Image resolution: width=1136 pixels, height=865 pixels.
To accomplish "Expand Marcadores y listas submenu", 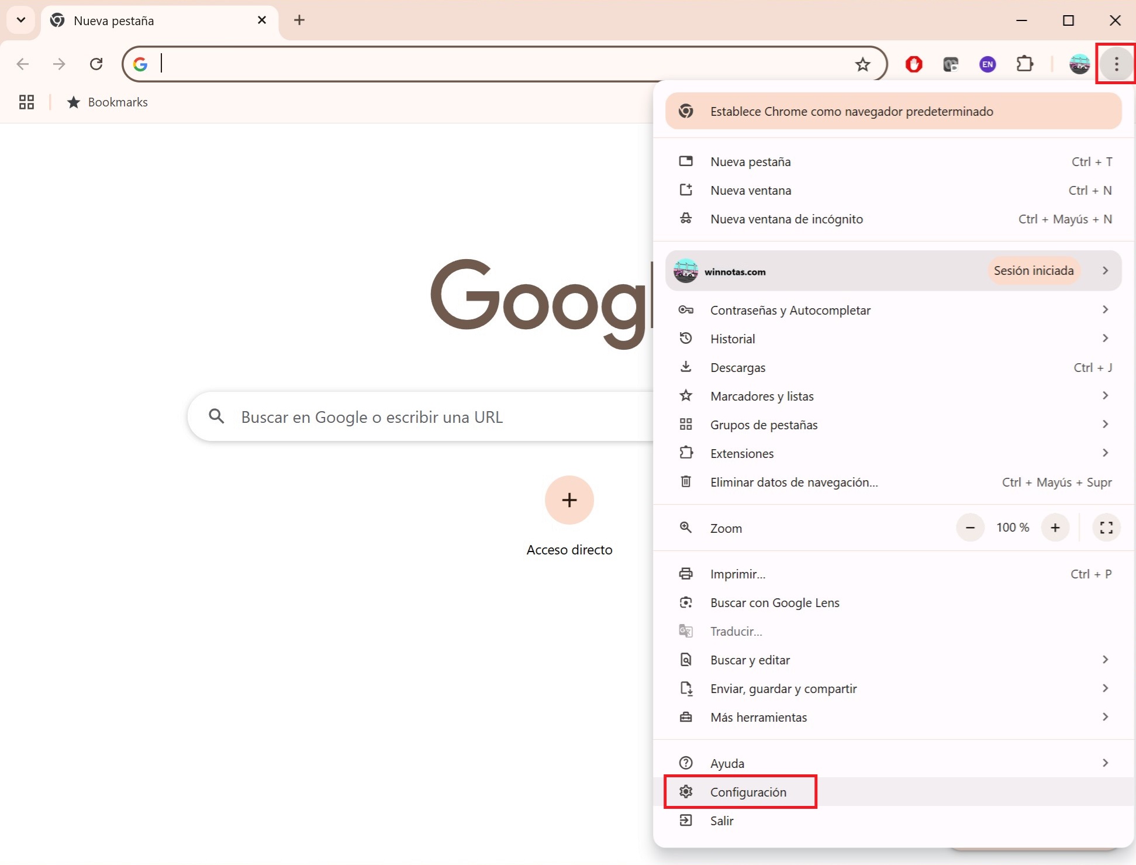I will (x=893, y=396).
